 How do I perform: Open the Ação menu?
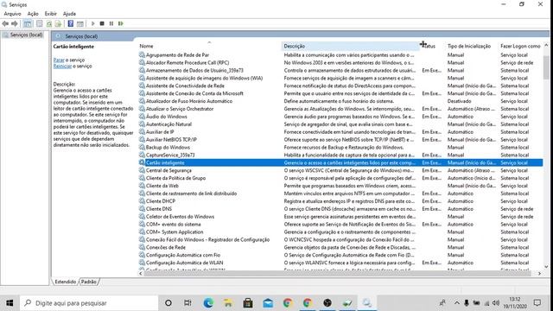(33, 14)
